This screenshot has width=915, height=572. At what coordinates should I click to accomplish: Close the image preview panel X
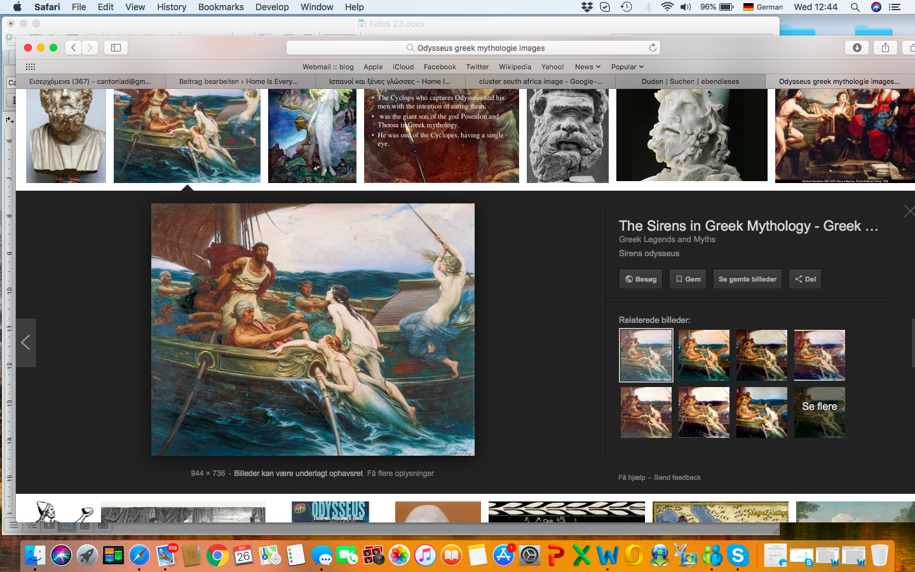point(909,211)
